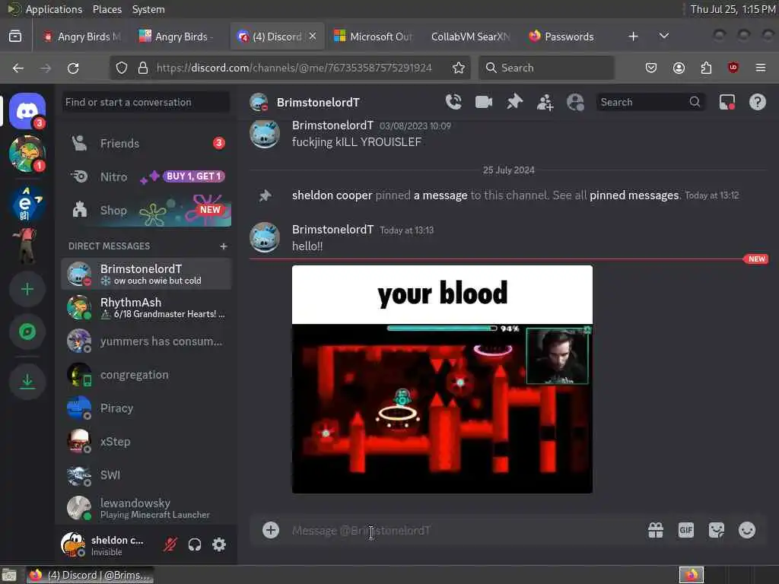Image resolution: width=779 pixels, height=584 pixels.
Task: Open SWI direct message
Action: [146, 474]
